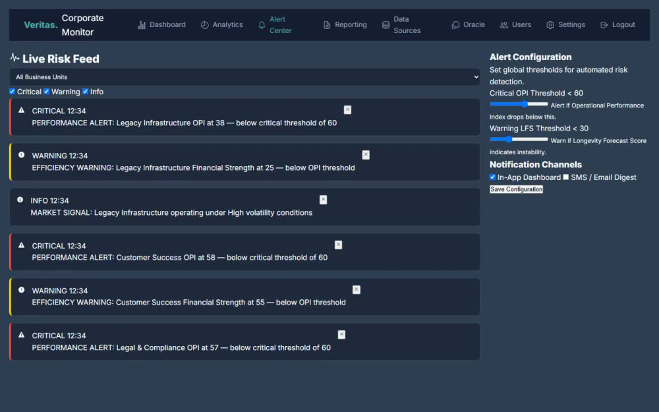Click the Corporate Monitor title text

click(x=83, y=25)
